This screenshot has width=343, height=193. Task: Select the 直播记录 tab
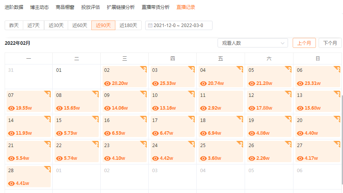(x=186, y=7)
